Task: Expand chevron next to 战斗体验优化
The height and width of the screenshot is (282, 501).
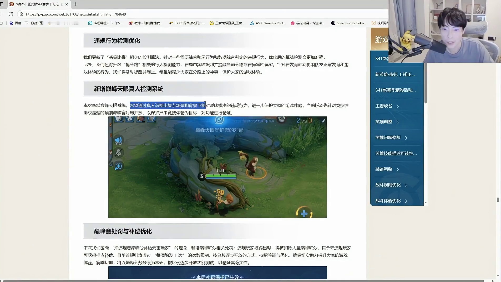Action: (406, 201)
